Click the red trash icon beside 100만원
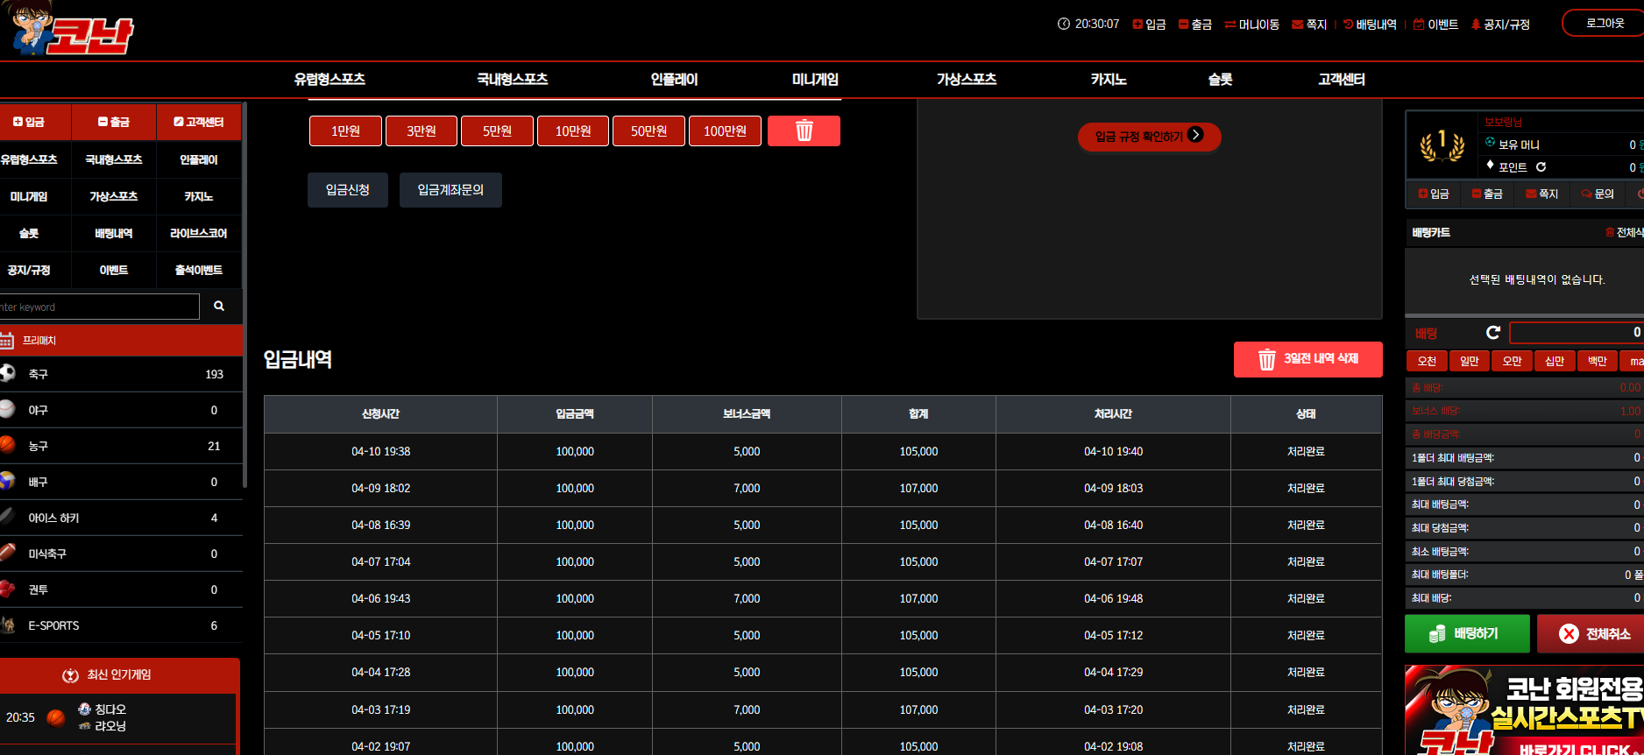1644x755 pixels. (x=804, y=131)
